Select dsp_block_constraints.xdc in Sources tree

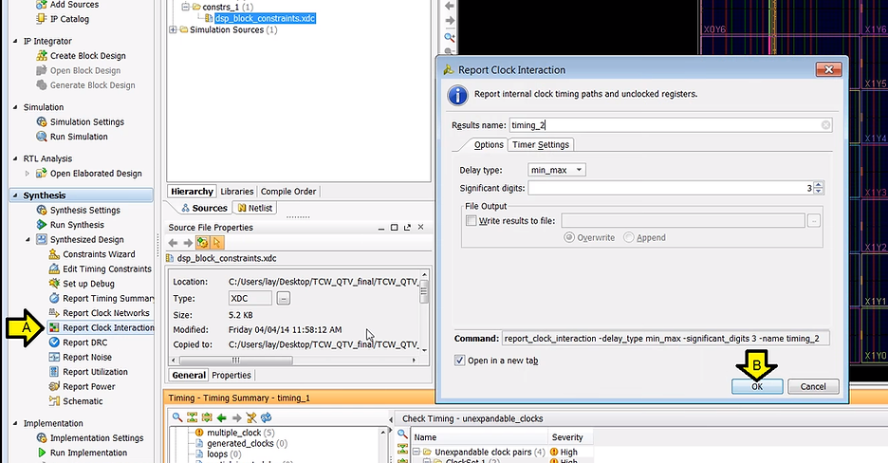point(265,19)
